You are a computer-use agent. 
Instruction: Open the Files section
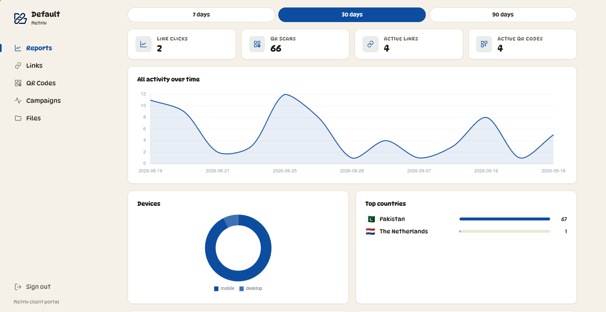point(33,118)
